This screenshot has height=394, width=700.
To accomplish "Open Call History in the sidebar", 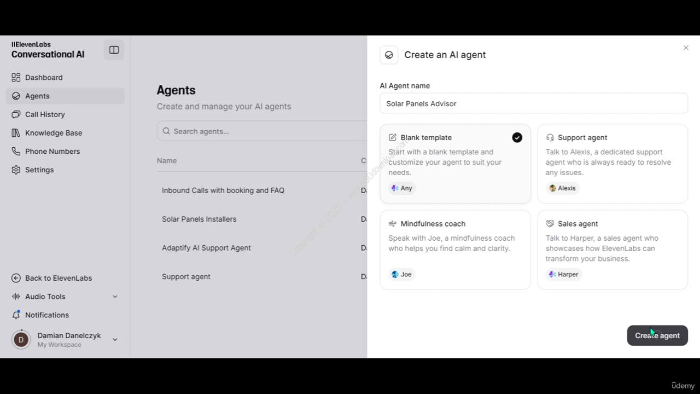I will pos(66,114).
